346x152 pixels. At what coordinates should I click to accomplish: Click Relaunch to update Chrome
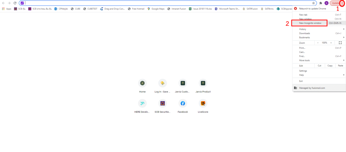tap(312, 9)
